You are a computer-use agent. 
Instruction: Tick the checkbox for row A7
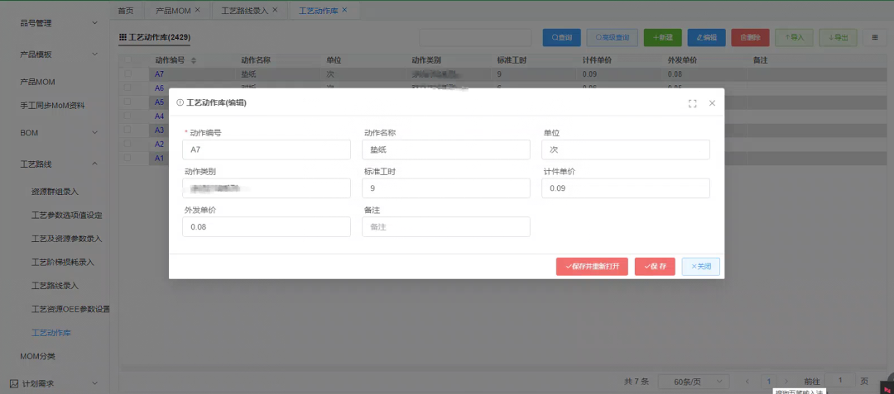(x=127, y=74)
